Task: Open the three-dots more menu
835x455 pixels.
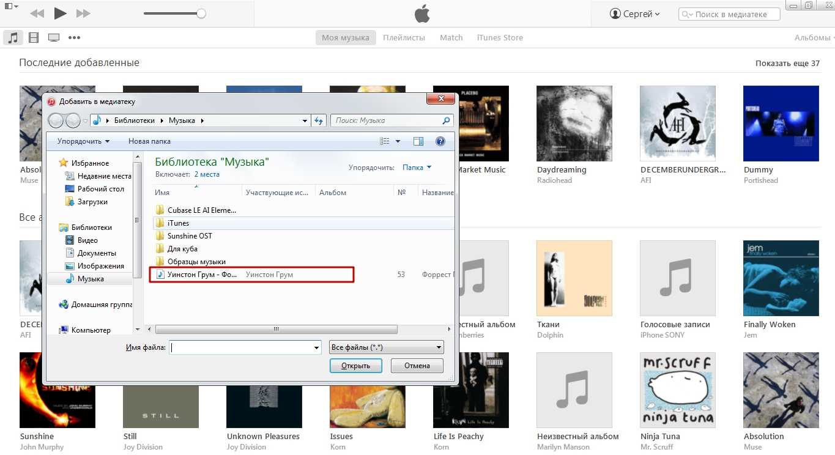Action: coord(74,37)
